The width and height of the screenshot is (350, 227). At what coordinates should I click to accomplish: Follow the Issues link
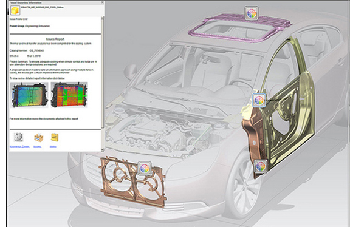[37, 147]
